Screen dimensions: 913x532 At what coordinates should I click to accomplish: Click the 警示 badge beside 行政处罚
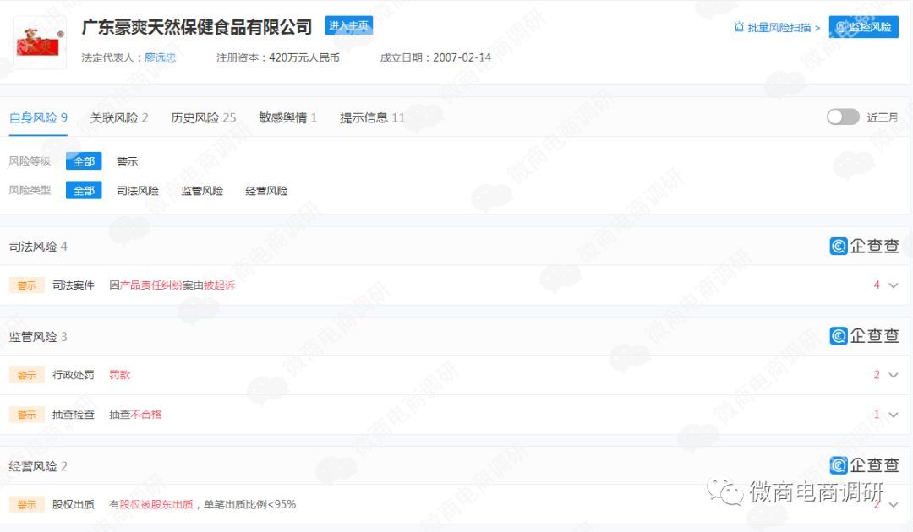click(x=26, y=374)
